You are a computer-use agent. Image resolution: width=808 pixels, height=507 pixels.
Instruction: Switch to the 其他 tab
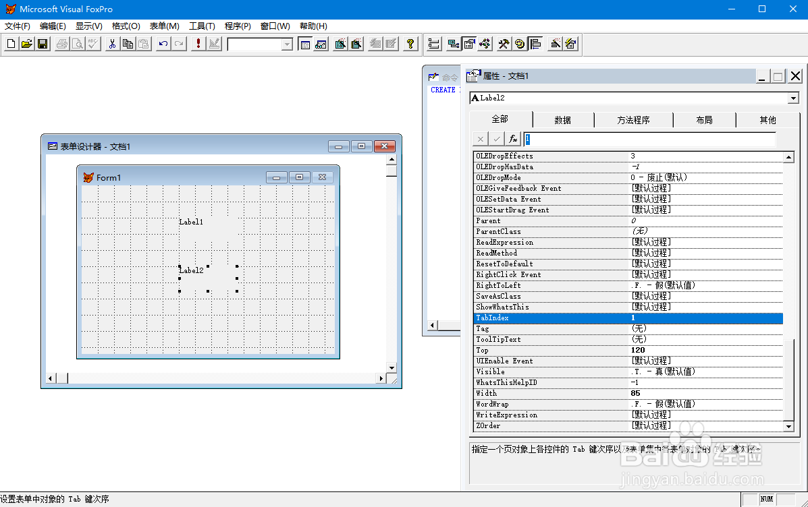pos(767,120)
